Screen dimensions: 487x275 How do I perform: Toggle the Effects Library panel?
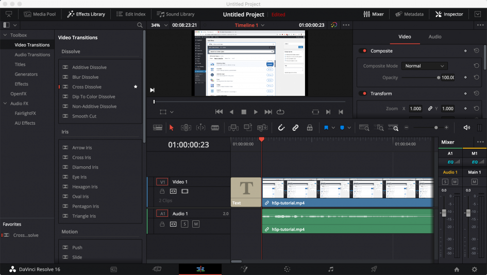(87, 14)
